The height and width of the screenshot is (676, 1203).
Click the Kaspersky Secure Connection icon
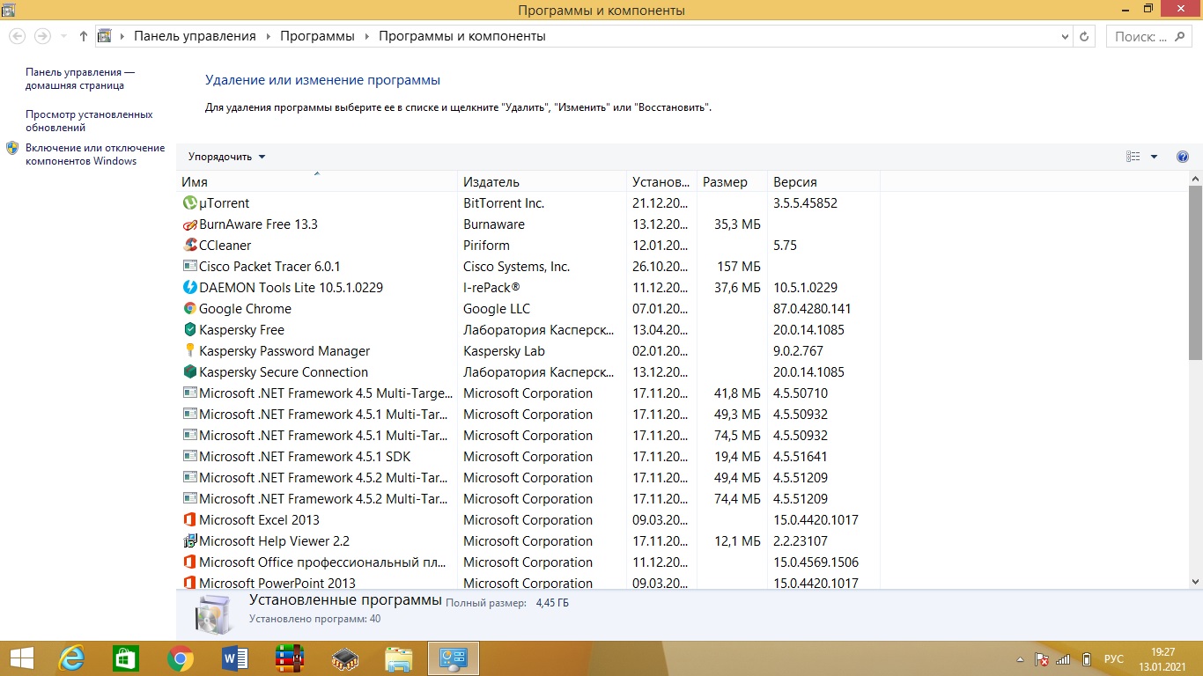[x=189, y=372]
